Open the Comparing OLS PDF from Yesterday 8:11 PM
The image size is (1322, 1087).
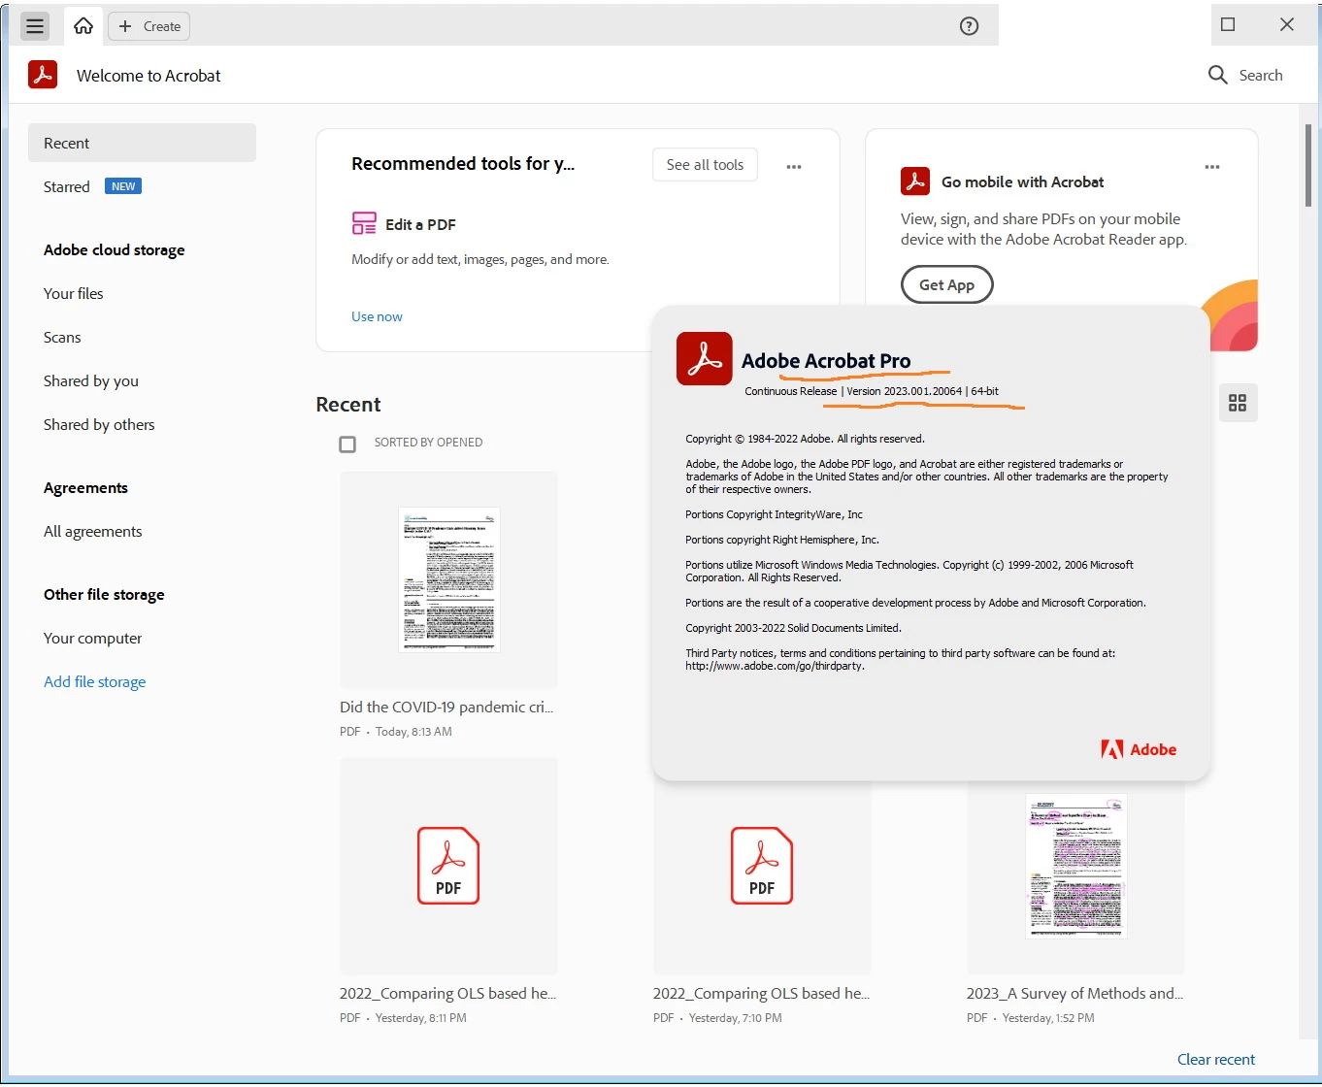tap(448, 866)
